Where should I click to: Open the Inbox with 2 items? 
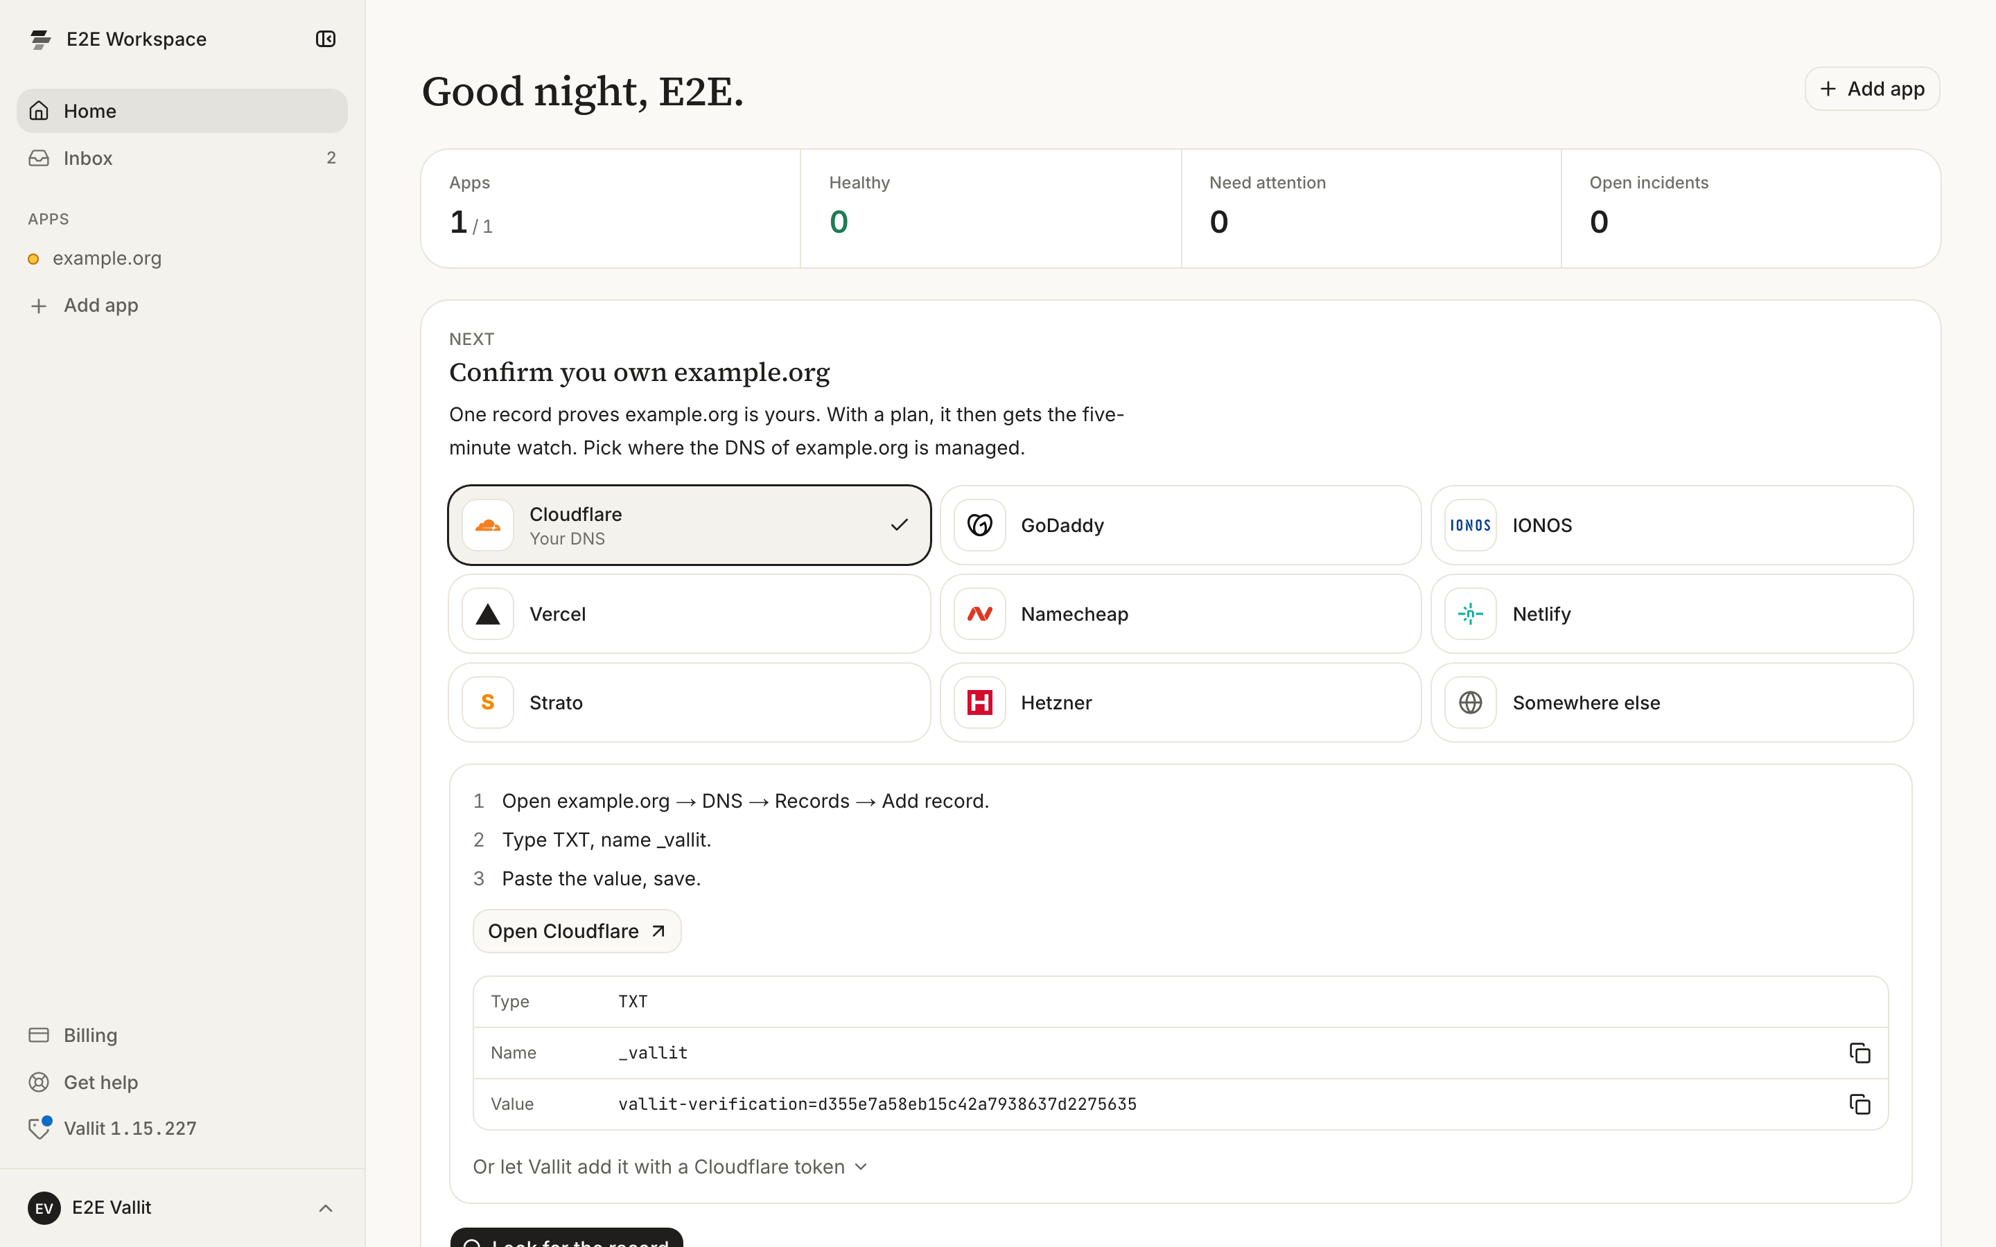point(182,157)
